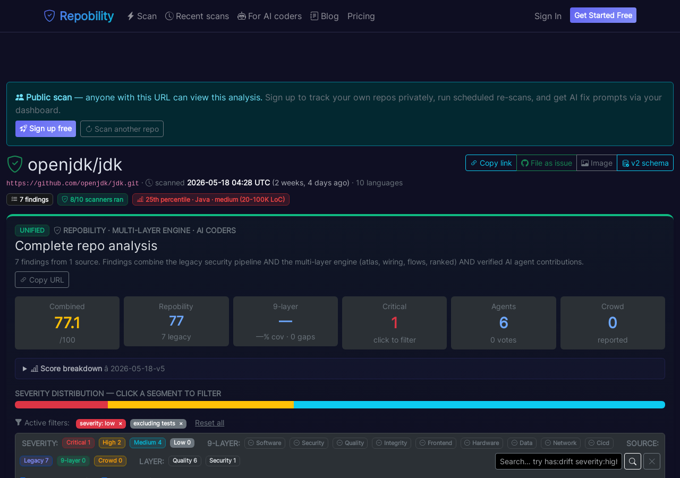Toggle the Legacy 7 source chip
Viewport: 680px width, 478px height.
click(36, 461)
